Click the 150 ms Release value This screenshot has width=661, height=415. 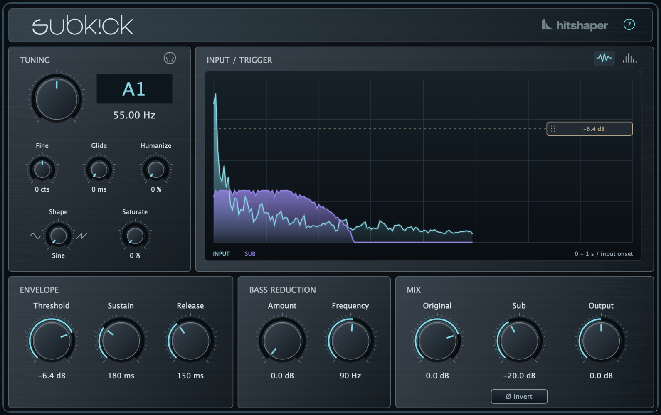pyautogui.click(x=190, y=376)
